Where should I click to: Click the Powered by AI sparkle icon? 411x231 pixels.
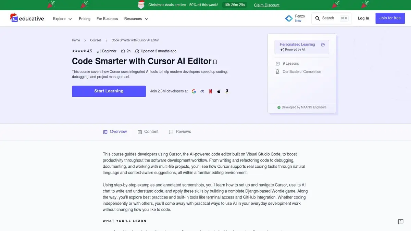[x=282, y=50]
